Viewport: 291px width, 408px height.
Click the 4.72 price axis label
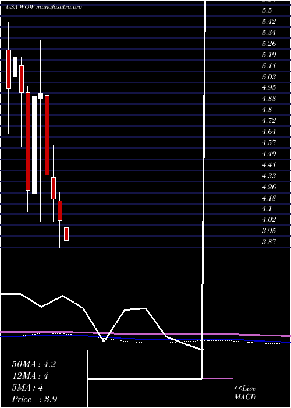(x=269, y=121)
